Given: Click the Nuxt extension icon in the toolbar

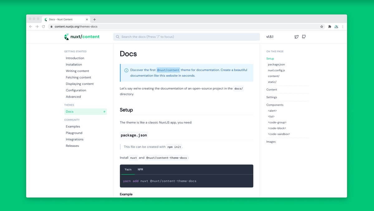Looking at the screenshot, I should (336, 26).
